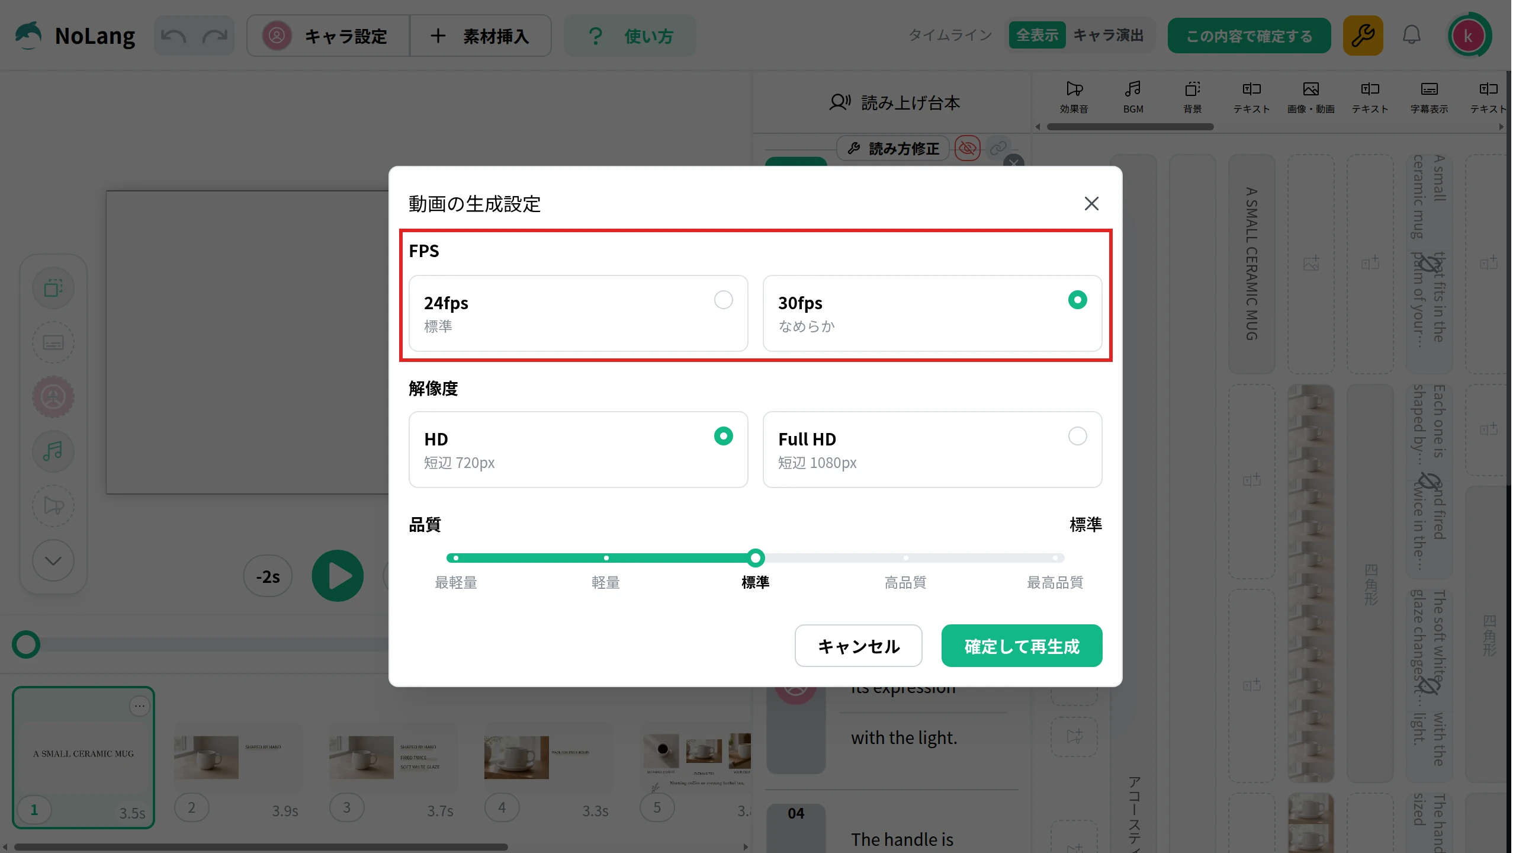Pick the 高品質 quality label
This screenshot has height=853, width=1516.
pos(905,583)
